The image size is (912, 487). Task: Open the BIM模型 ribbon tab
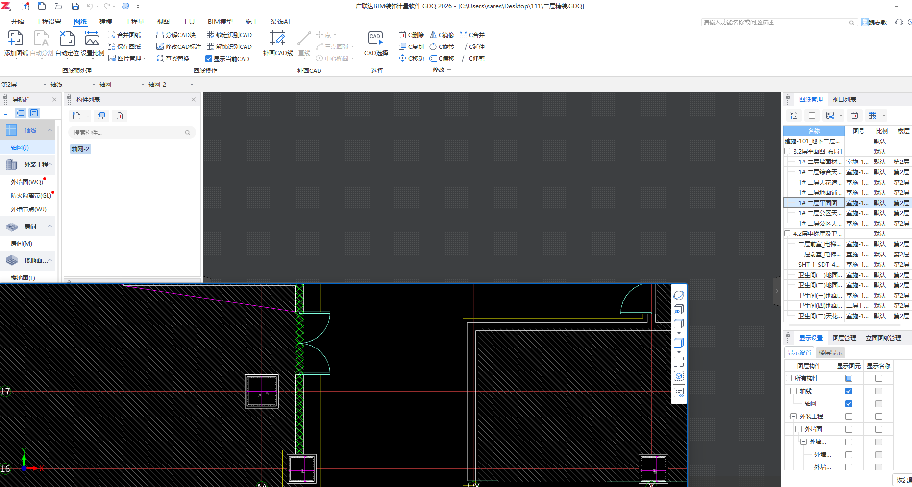[220, 22]
